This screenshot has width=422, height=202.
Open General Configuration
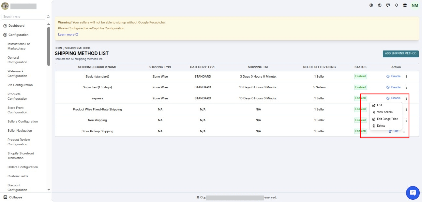17,60
